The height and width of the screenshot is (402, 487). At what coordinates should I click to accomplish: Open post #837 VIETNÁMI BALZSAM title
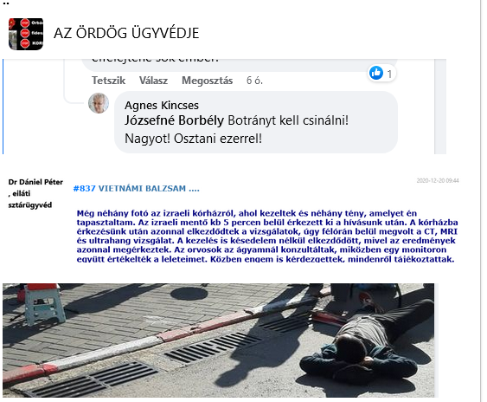[137, 189]
